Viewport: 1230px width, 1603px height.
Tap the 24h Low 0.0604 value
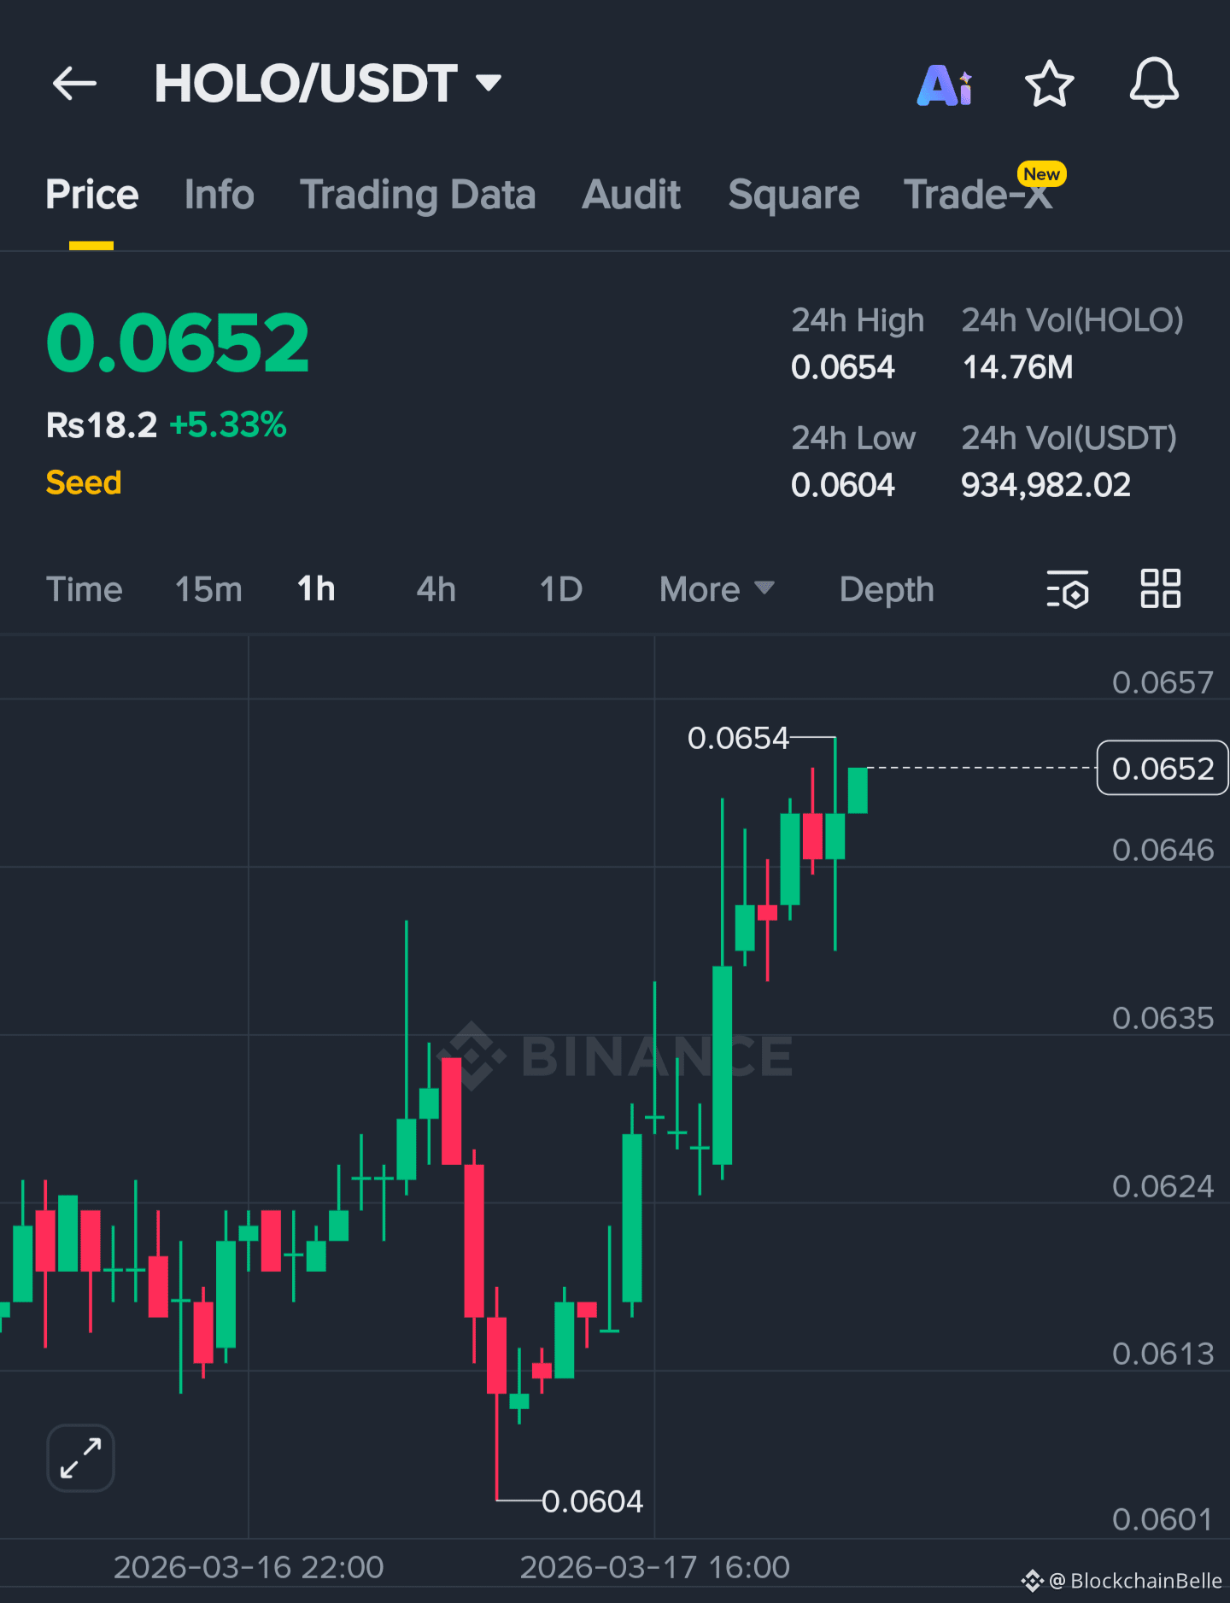point(842,485)
